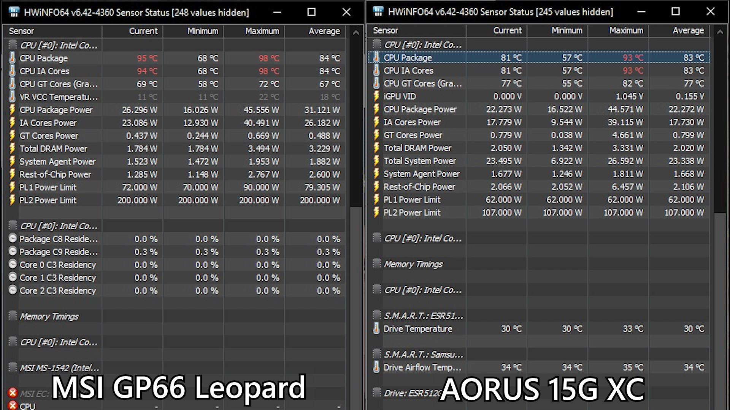The width and height of the screenshot is (730, 410).
Task: Click the lightning icon for CPU Package Power in the left window
Action: 12,110
